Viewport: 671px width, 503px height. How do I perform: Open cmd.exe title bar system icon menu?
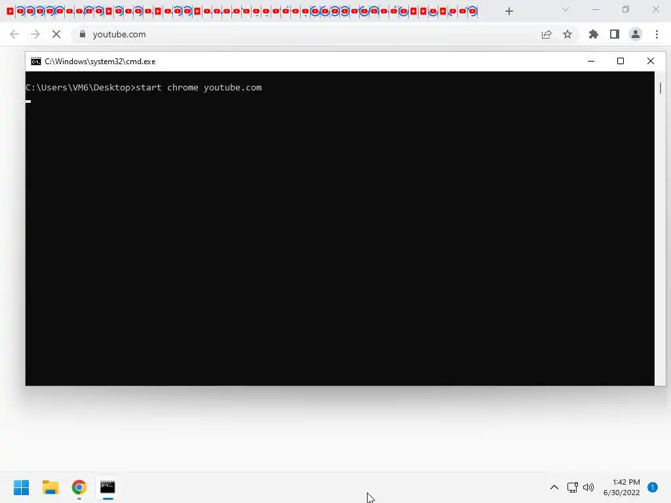36,62
